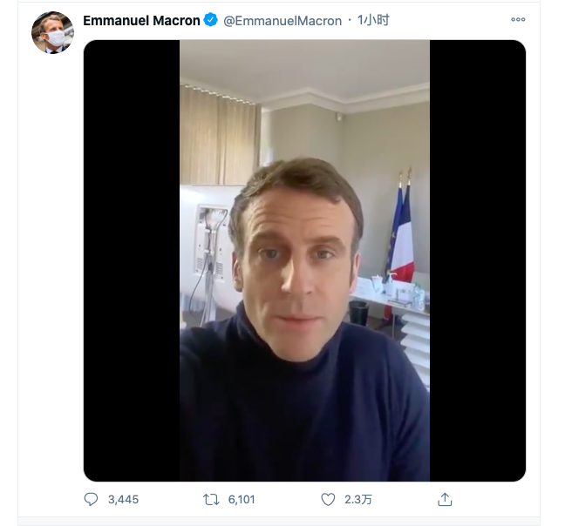The image size is (565, 526).
Task: Open the share icon under the tweet
Action: [445, 500]
